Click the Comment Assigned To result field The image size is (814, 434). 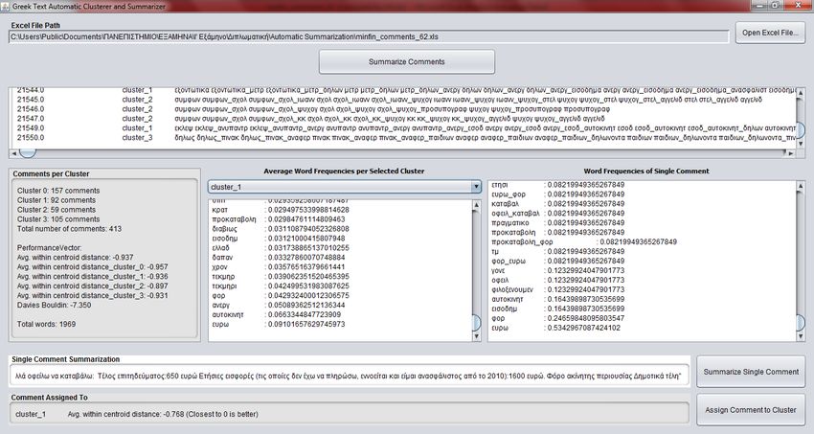click(347, 414)
